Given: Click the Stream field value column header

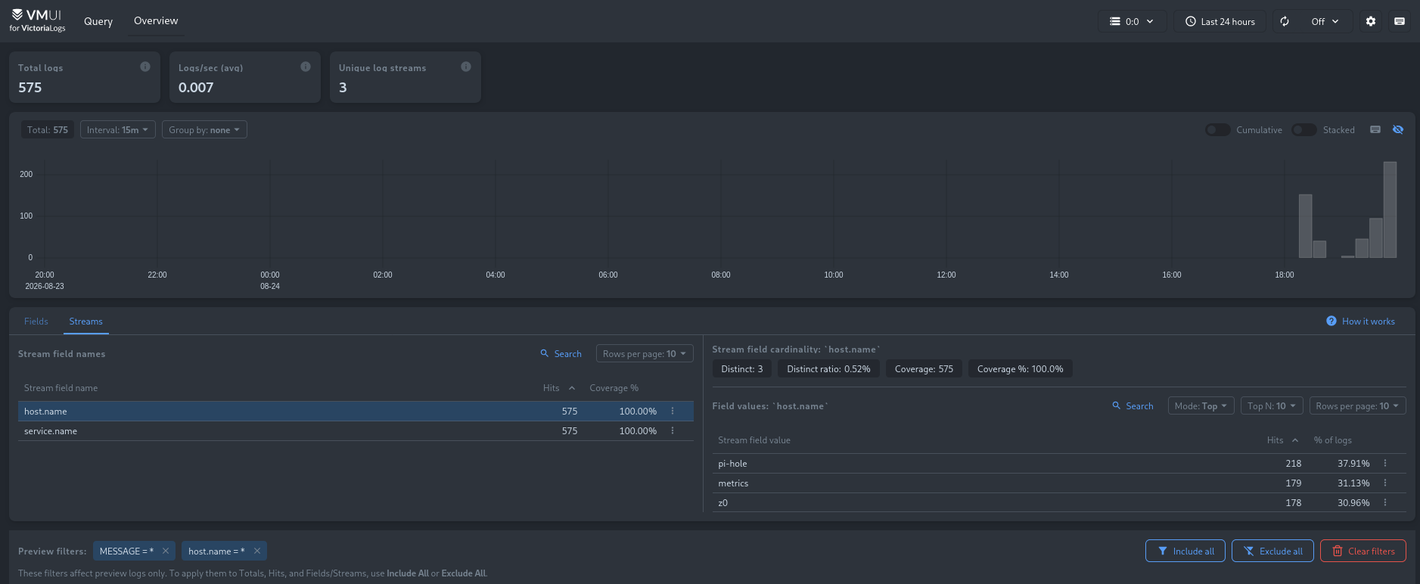Looking at the screenshot, I should 754,440.
